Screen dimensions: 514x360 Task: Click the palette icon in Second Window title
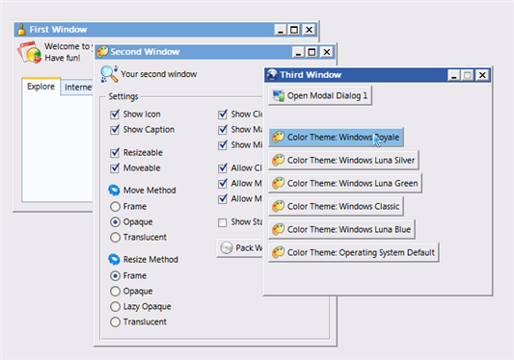coord(102,52)
